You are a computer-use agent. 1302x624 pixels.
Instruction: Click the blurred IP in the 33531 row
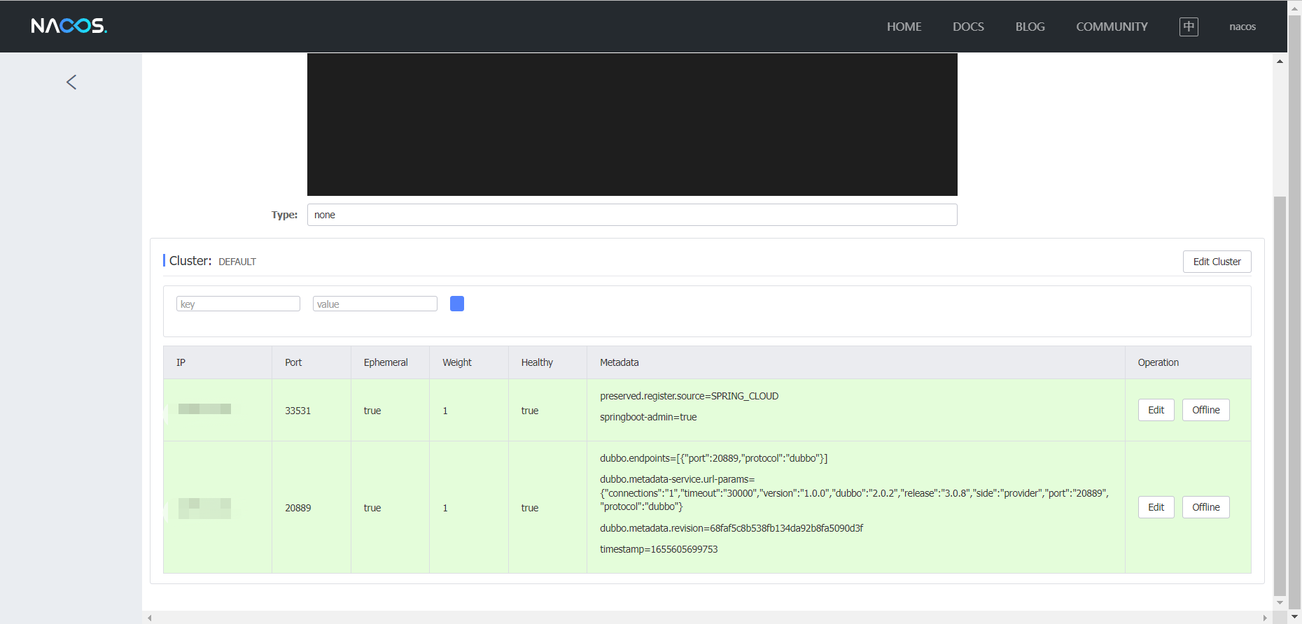coord(204,409)
